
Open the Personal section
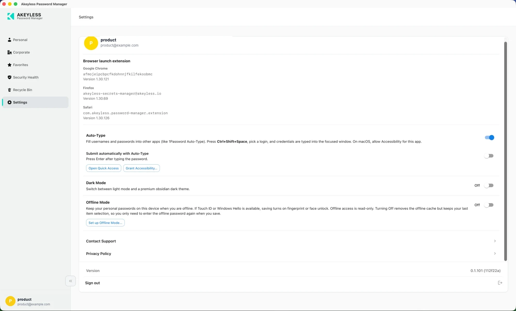[20, 40]
